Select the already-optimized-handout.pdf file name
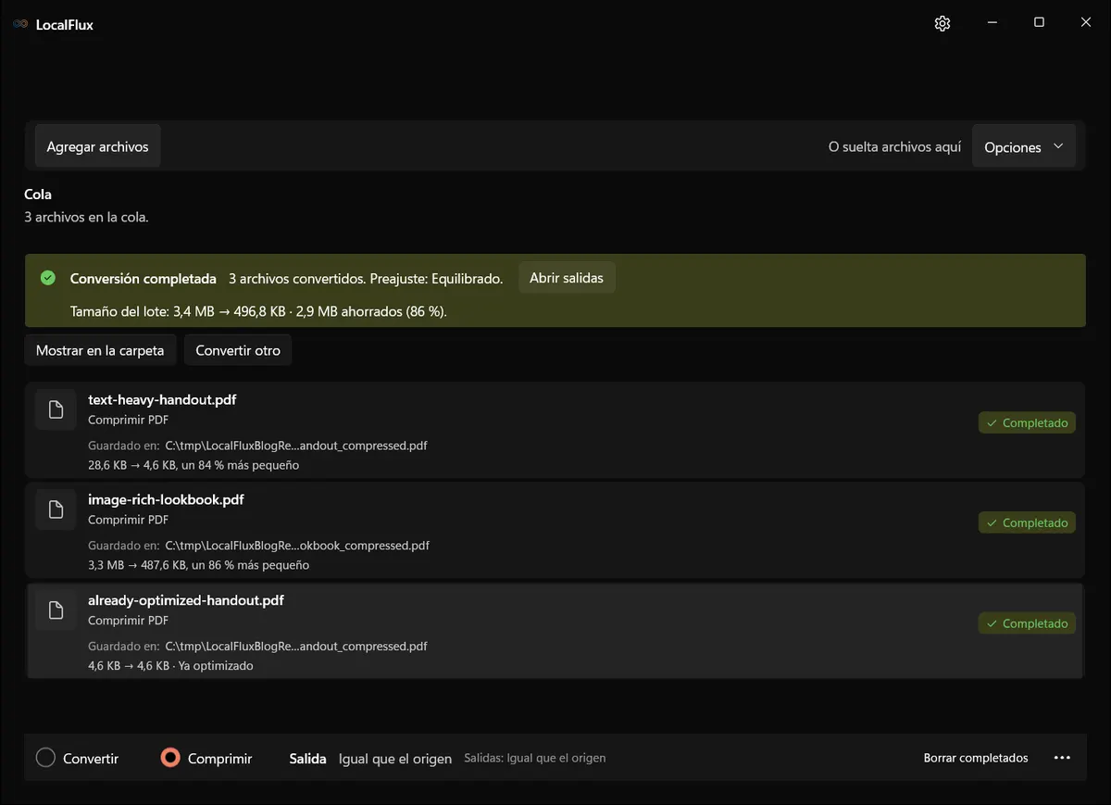The width and height of the screenshot is (1111, 805). pyautogui.click(x=186, y=600)
